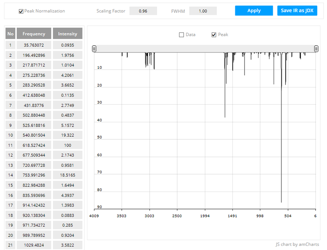Select the intensity cell showing 100
The width and height of the screenshot is (327, 250).
coord(68,145)
